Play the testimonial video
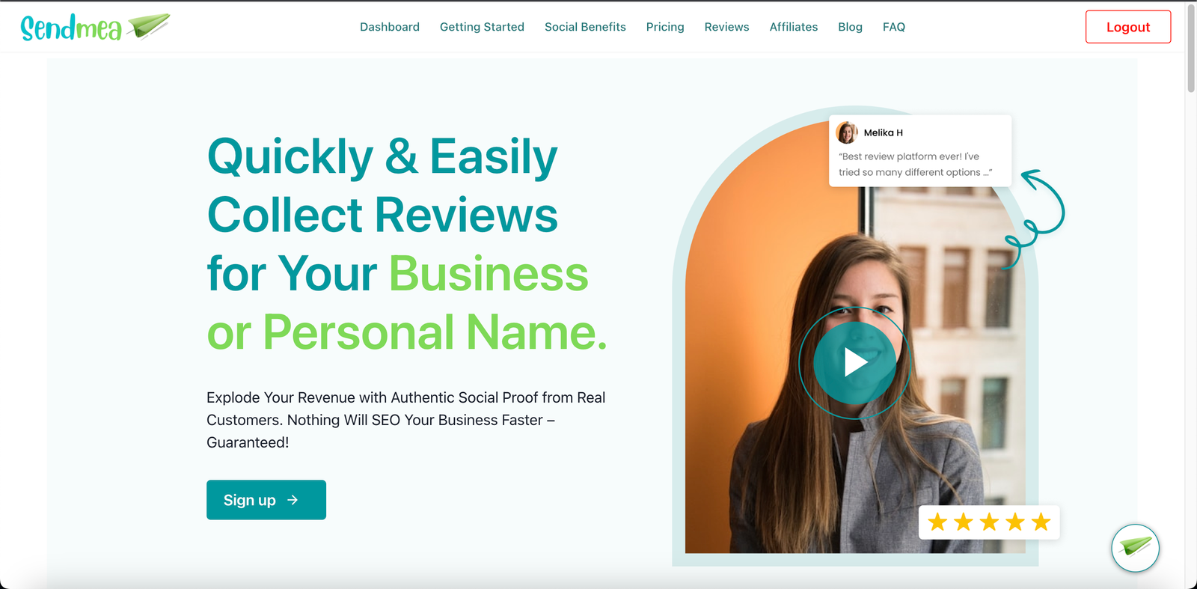 [854, 363]
